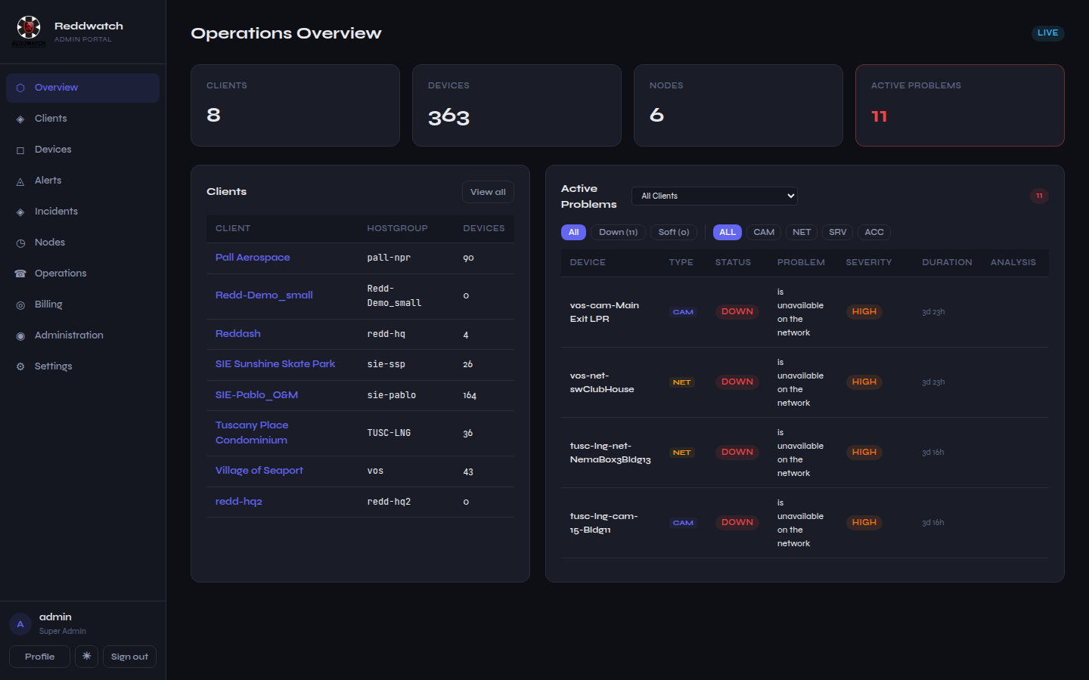The height and width of the screenshot is (680, 1089).
Task: Go to Operations in the sidebar
Action: click(82, 274)
